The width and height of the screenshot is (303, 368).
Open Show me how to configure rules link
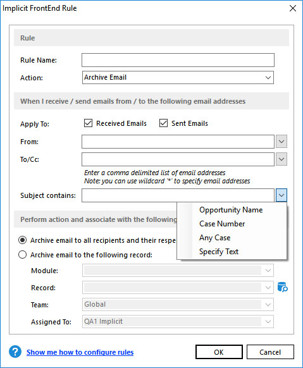80,352
